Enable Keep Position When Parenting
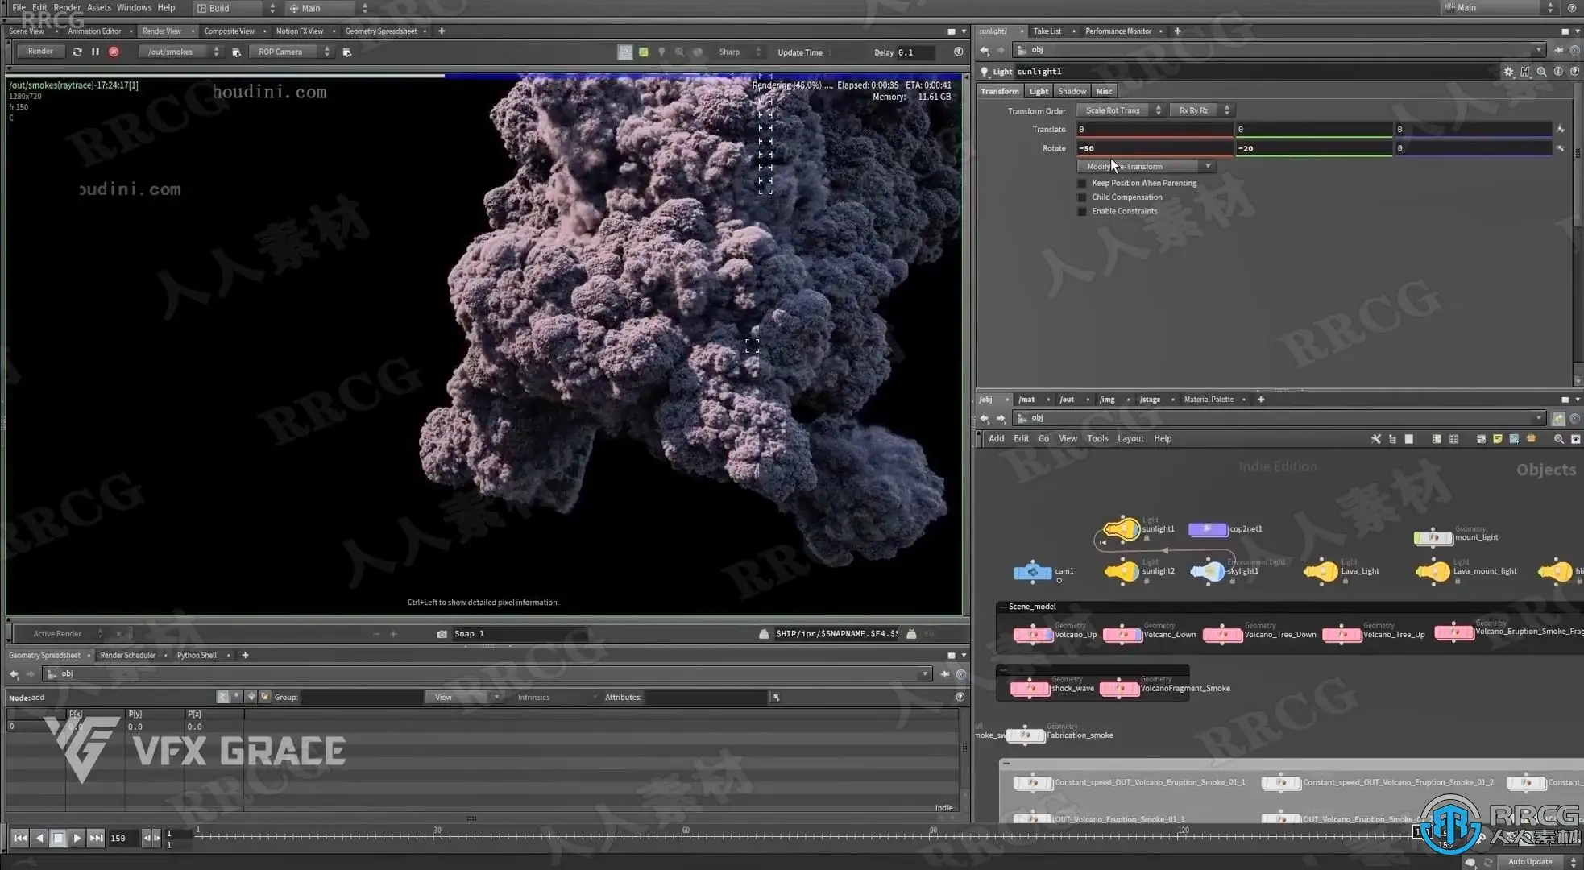The width and height of the screenshot is (1584, 870). click(1082, 184)
